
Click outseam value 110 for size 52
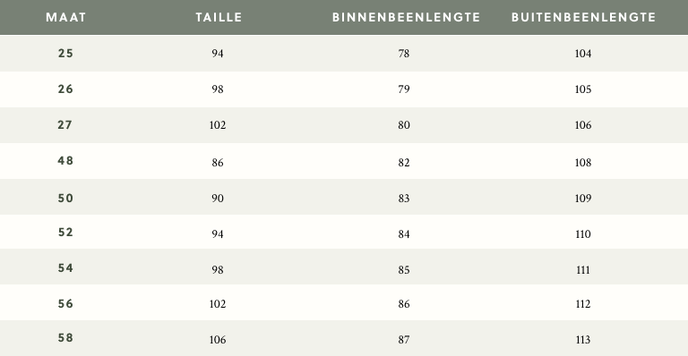tap(583, 234)
